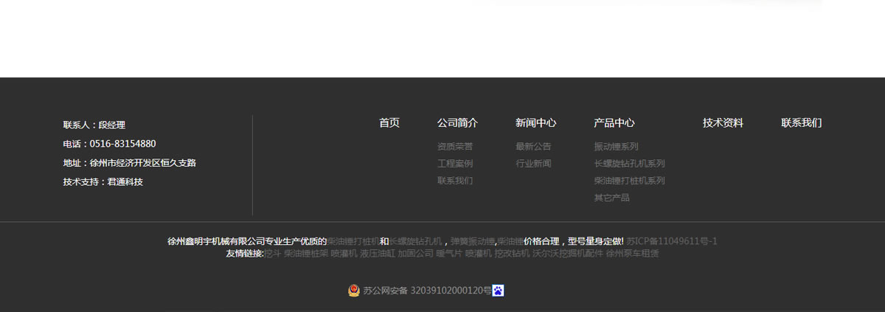
Task: Open 产品中心 in footer navigation
Action: click(614, 123)
